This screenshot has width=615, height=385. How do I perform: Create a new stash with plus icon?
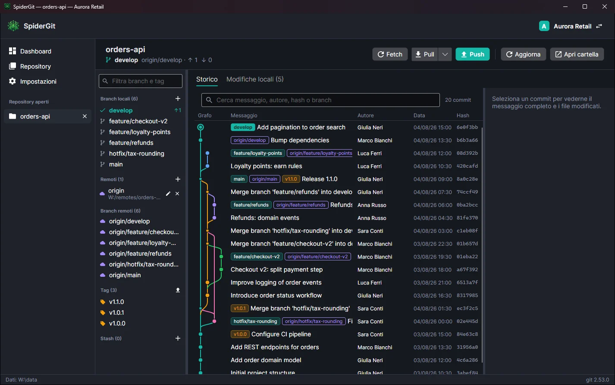(x=178, y=338)
